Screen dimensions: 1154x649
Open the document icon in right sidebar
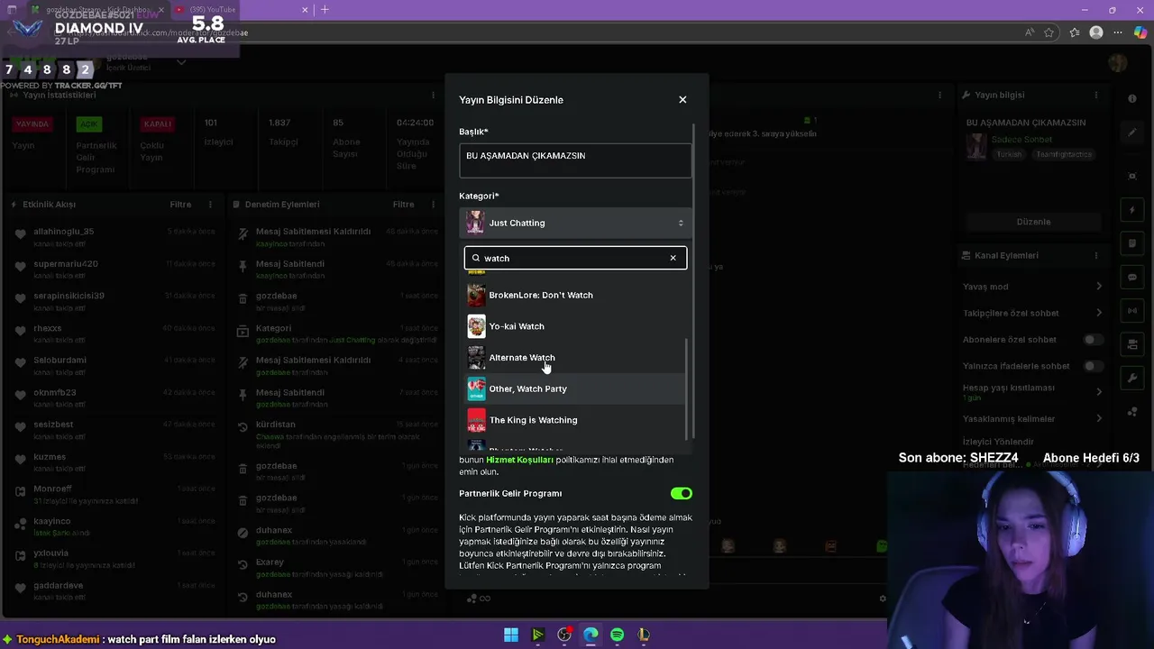(x=1132, y=243)
